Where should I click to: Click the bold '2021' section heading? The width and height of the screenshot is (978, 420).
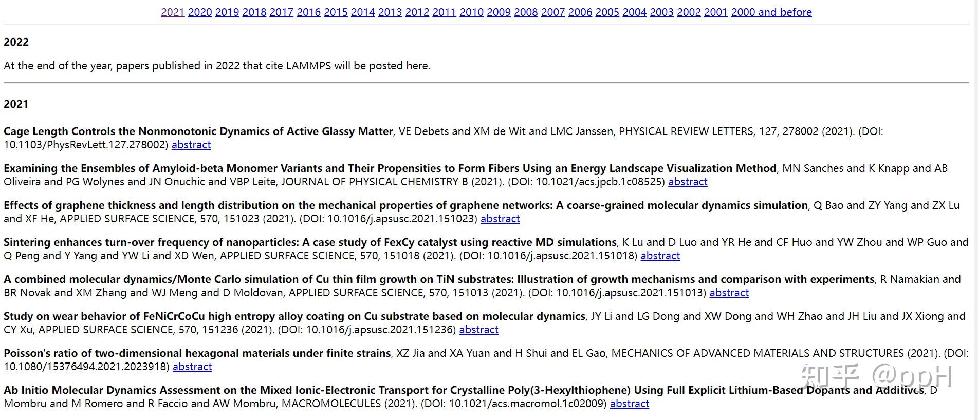(16, 104)
